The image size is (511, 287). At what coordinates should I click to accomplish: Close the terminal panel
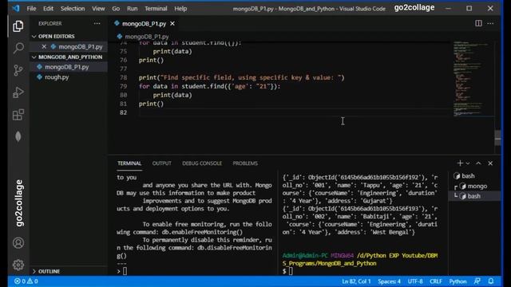click(x=490, y=163)
